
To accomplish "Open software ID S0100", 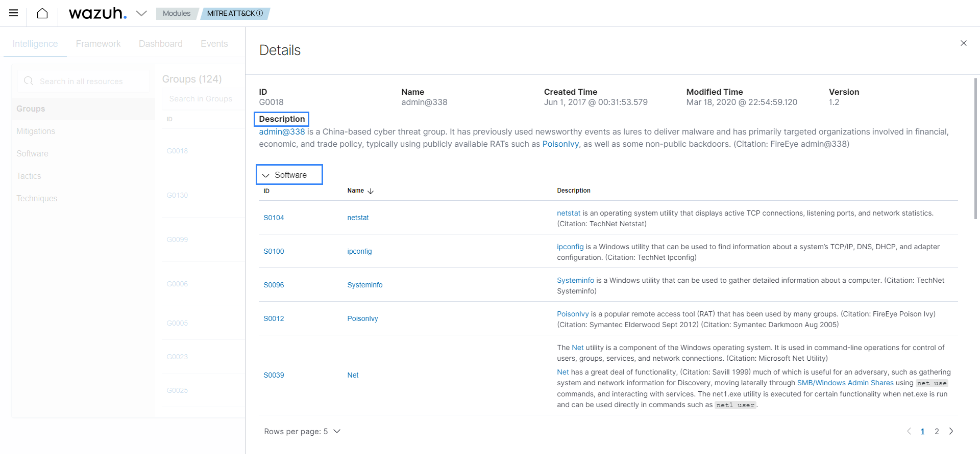I will (274, 251).
